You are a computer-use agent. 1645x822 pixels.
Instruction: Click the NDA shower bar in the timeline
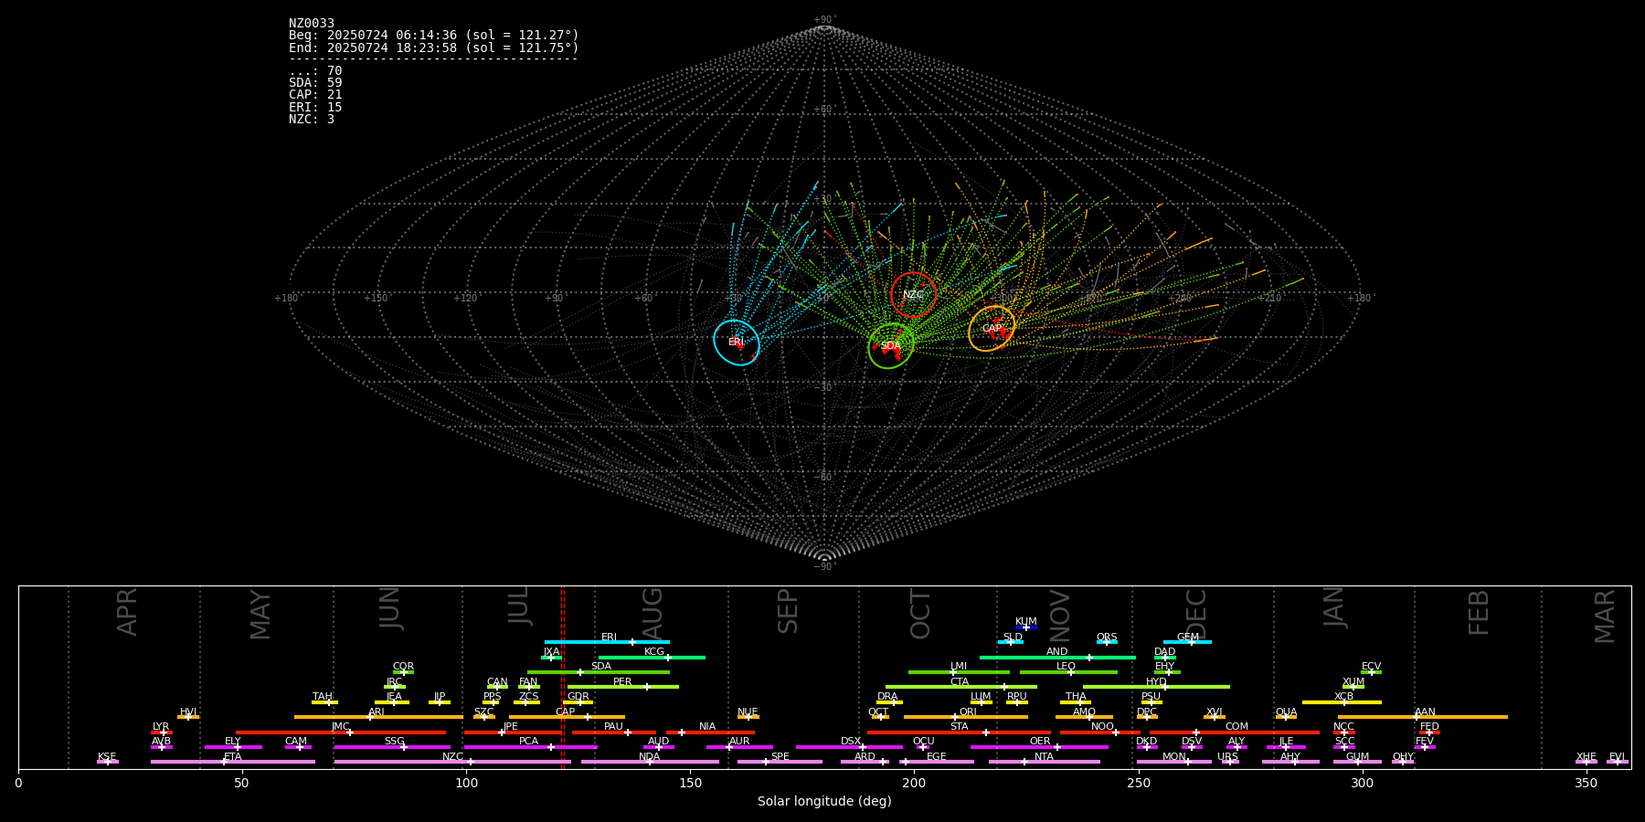pyautogui.click(x=650, y=762)
